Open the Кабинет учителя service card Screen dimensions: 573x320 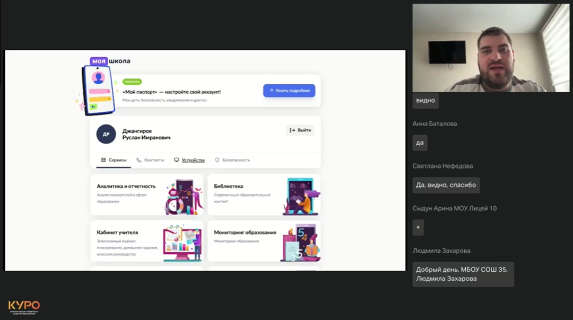[x=146, y=242]
